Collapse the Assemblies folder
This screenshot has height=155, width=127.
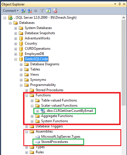point(26,132)
